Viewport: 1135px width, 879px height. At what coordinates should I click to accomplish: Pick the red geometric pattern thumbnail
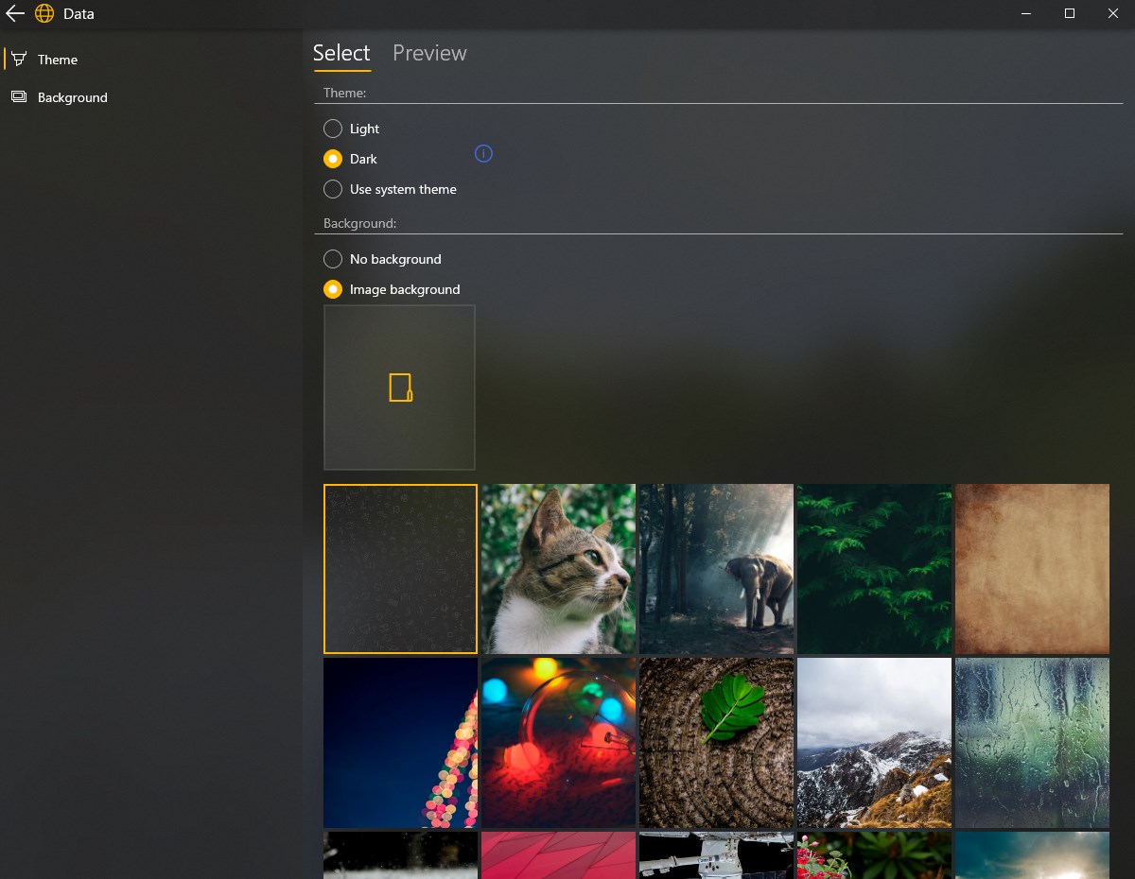(558, 855)
